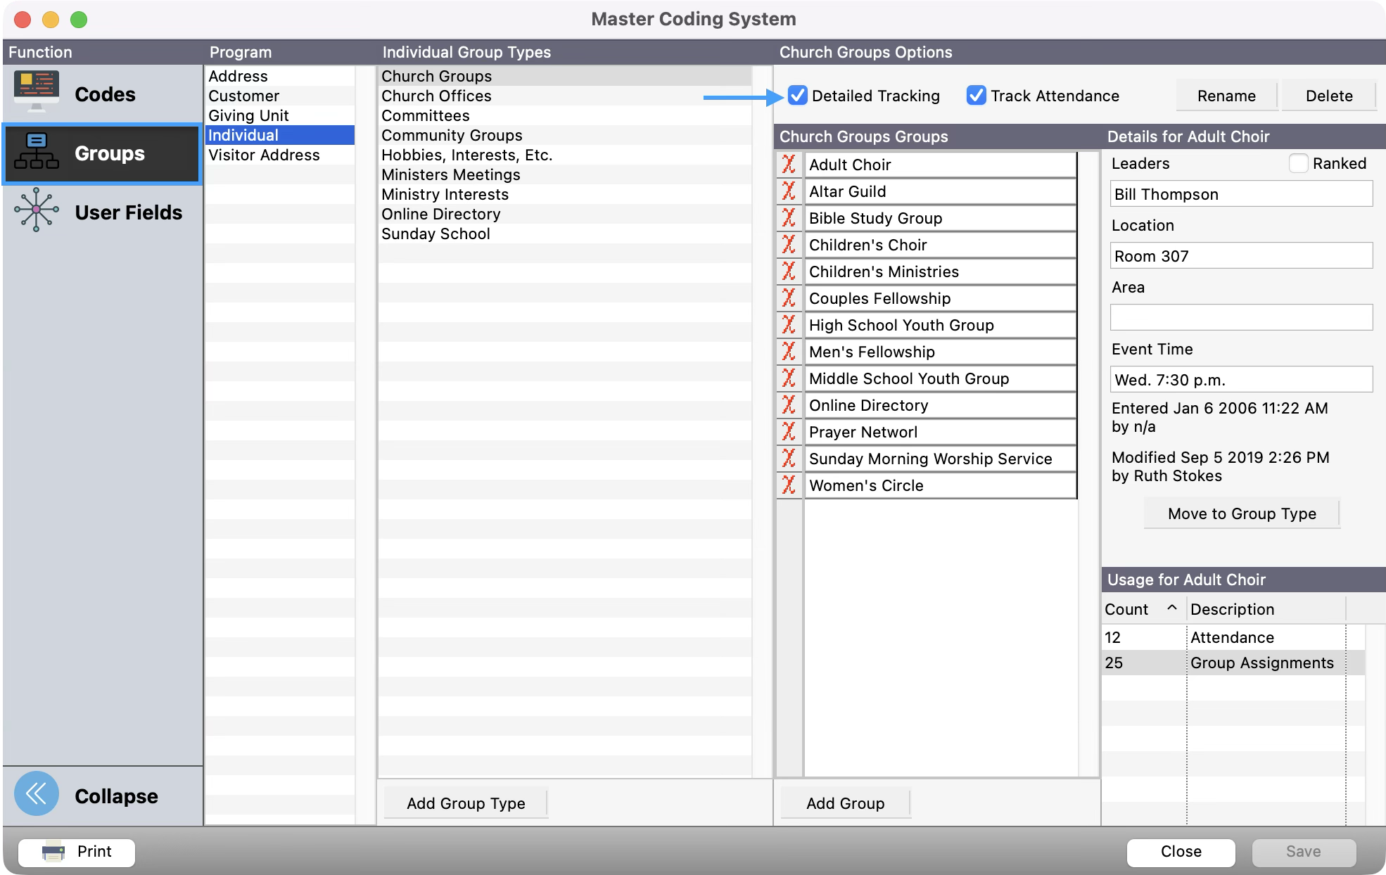Click the Leaders field Bill Thompson
Screen dimensions: 1386x875
pyautogui.click(x=1241, y=194)
